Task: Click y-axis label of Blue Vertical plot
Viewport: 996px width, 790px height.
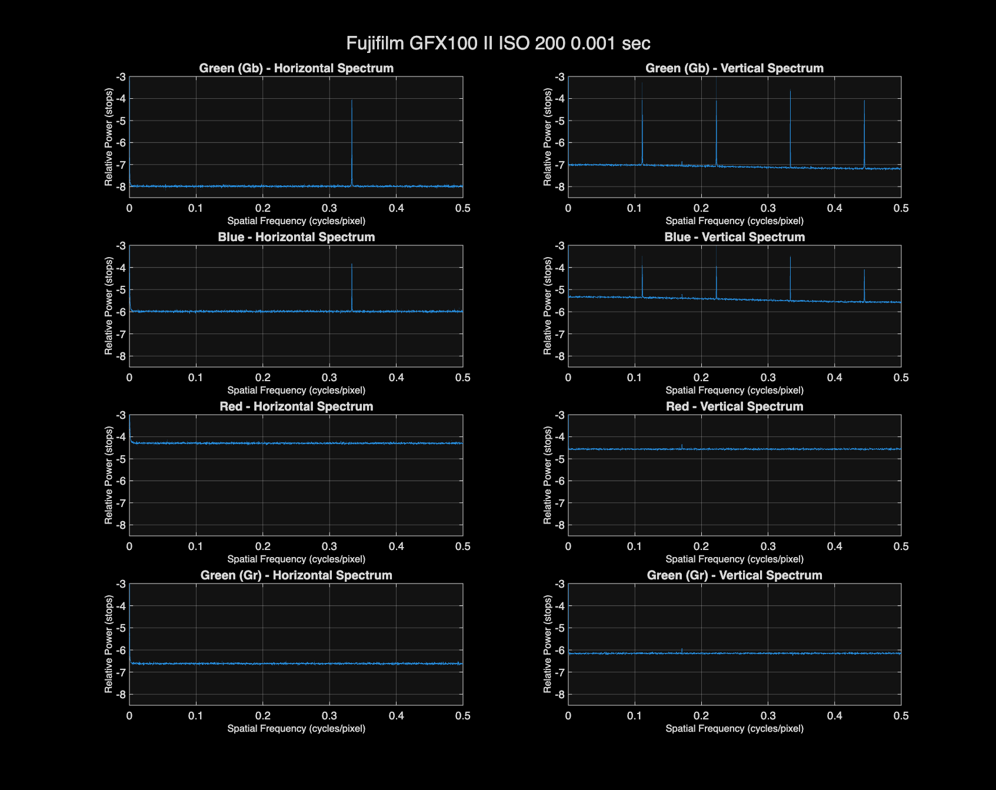Action: pyautogui.click(x=547, y=306)
